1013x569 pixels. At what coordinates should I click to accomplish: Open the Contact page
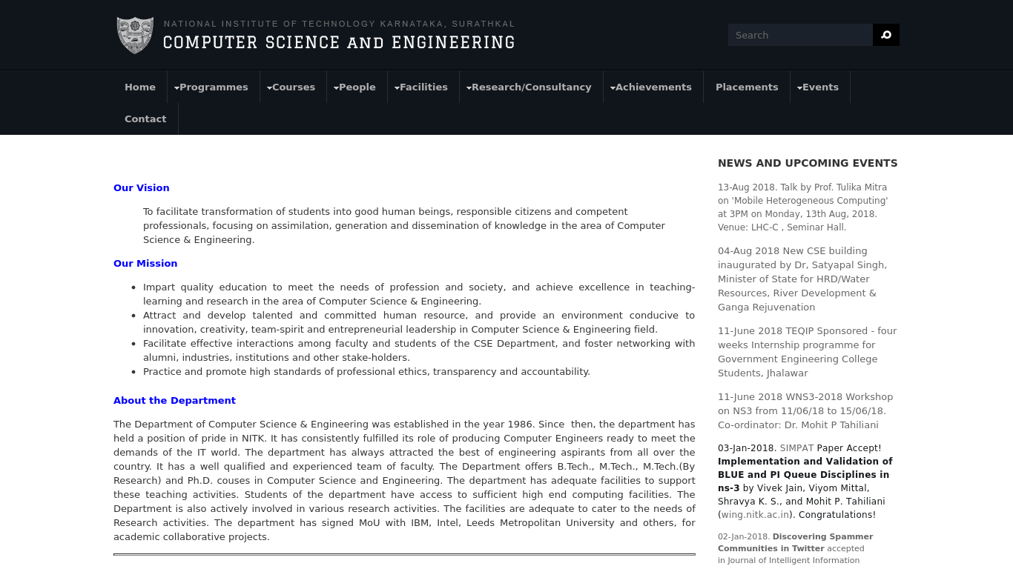[145, 119]
